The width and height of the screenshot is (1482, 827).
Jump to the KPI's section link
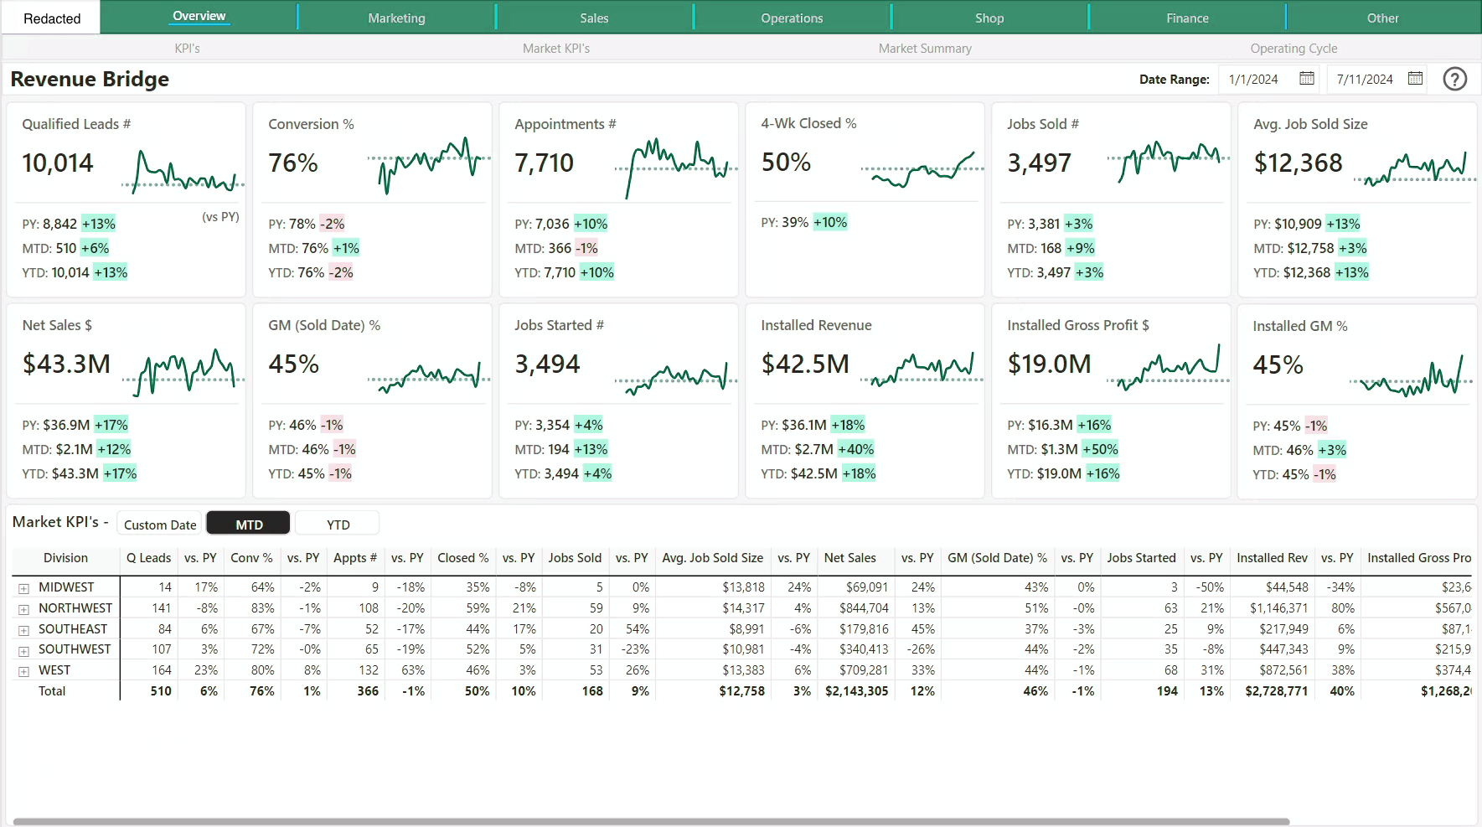click(188, 49)
